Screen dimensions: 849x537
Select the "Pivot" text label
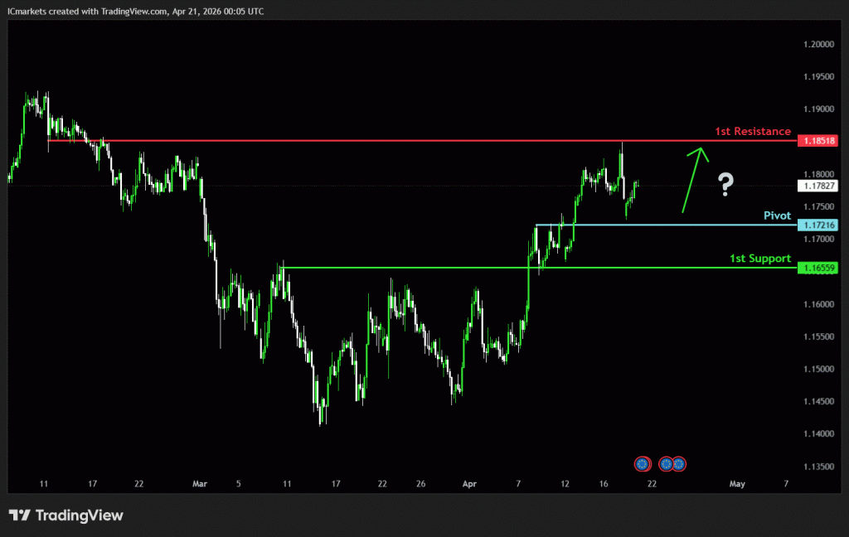pyautogui.click(x=777, y=215)
